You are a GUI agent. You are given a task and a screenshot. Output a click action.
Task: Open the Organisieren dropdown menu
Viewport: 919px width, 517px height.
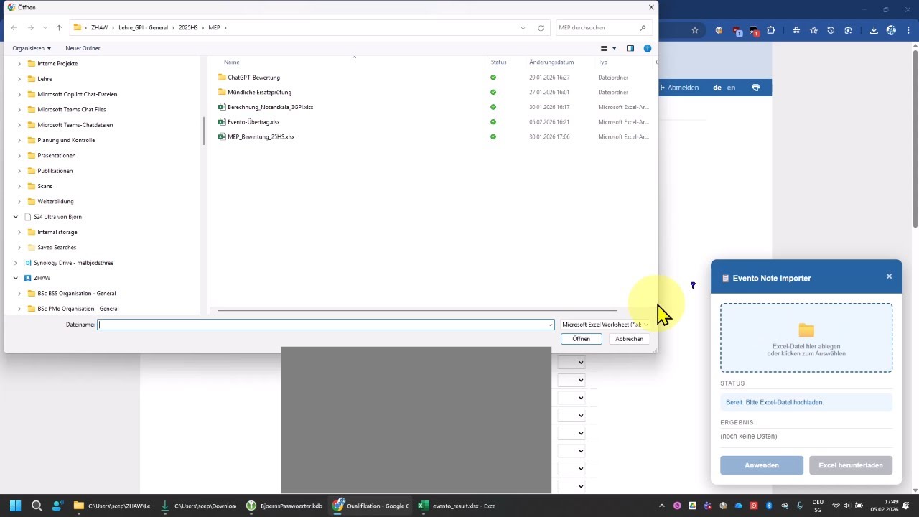32,48
